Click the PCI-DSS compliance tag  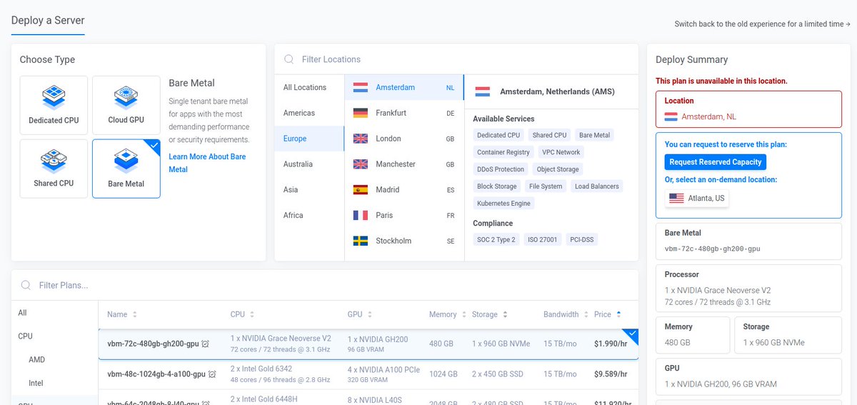click(x=582, y=239)
